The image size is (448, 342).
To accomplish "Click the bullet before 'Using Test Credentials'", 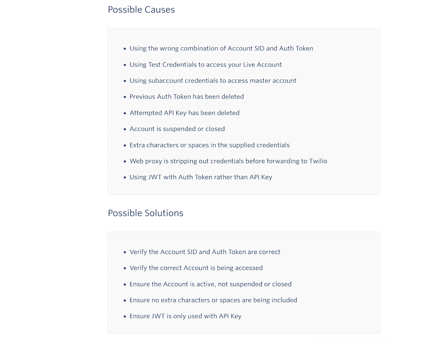I will click(125, 65).
